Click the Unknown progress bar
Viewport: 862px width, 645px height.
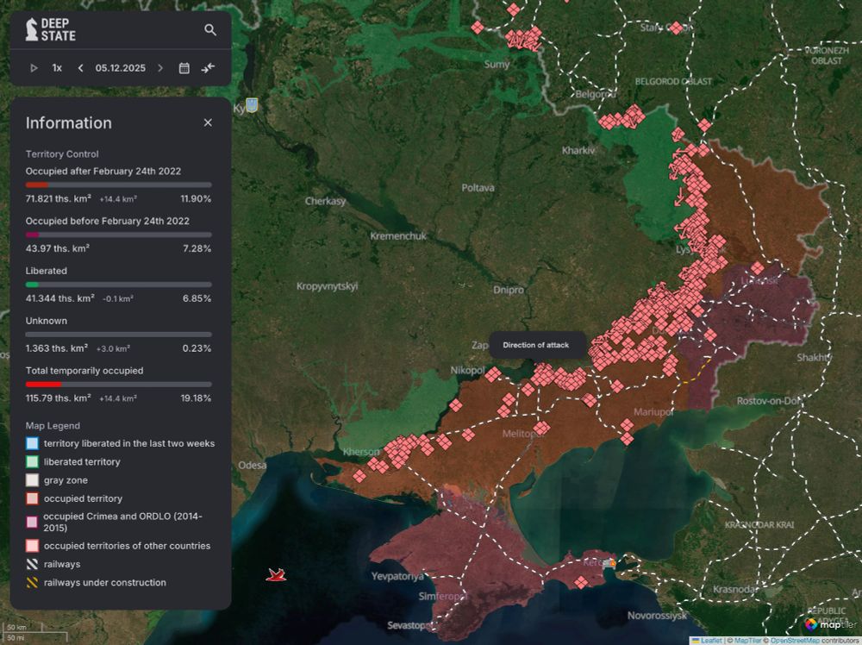click(119, 335)
